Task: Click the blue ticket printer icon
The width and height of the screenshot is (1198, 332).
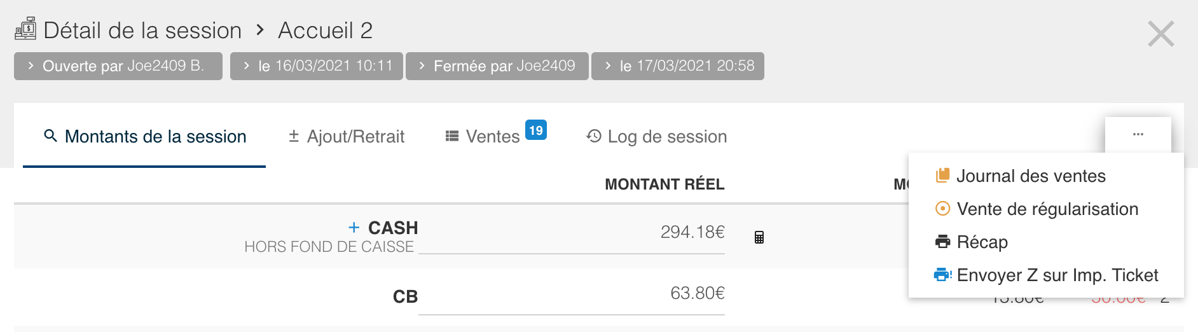Action: (942, 275)
